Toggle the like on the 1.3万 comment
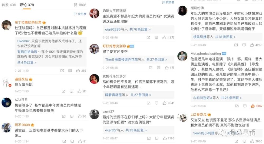 (x=164, y=38)
